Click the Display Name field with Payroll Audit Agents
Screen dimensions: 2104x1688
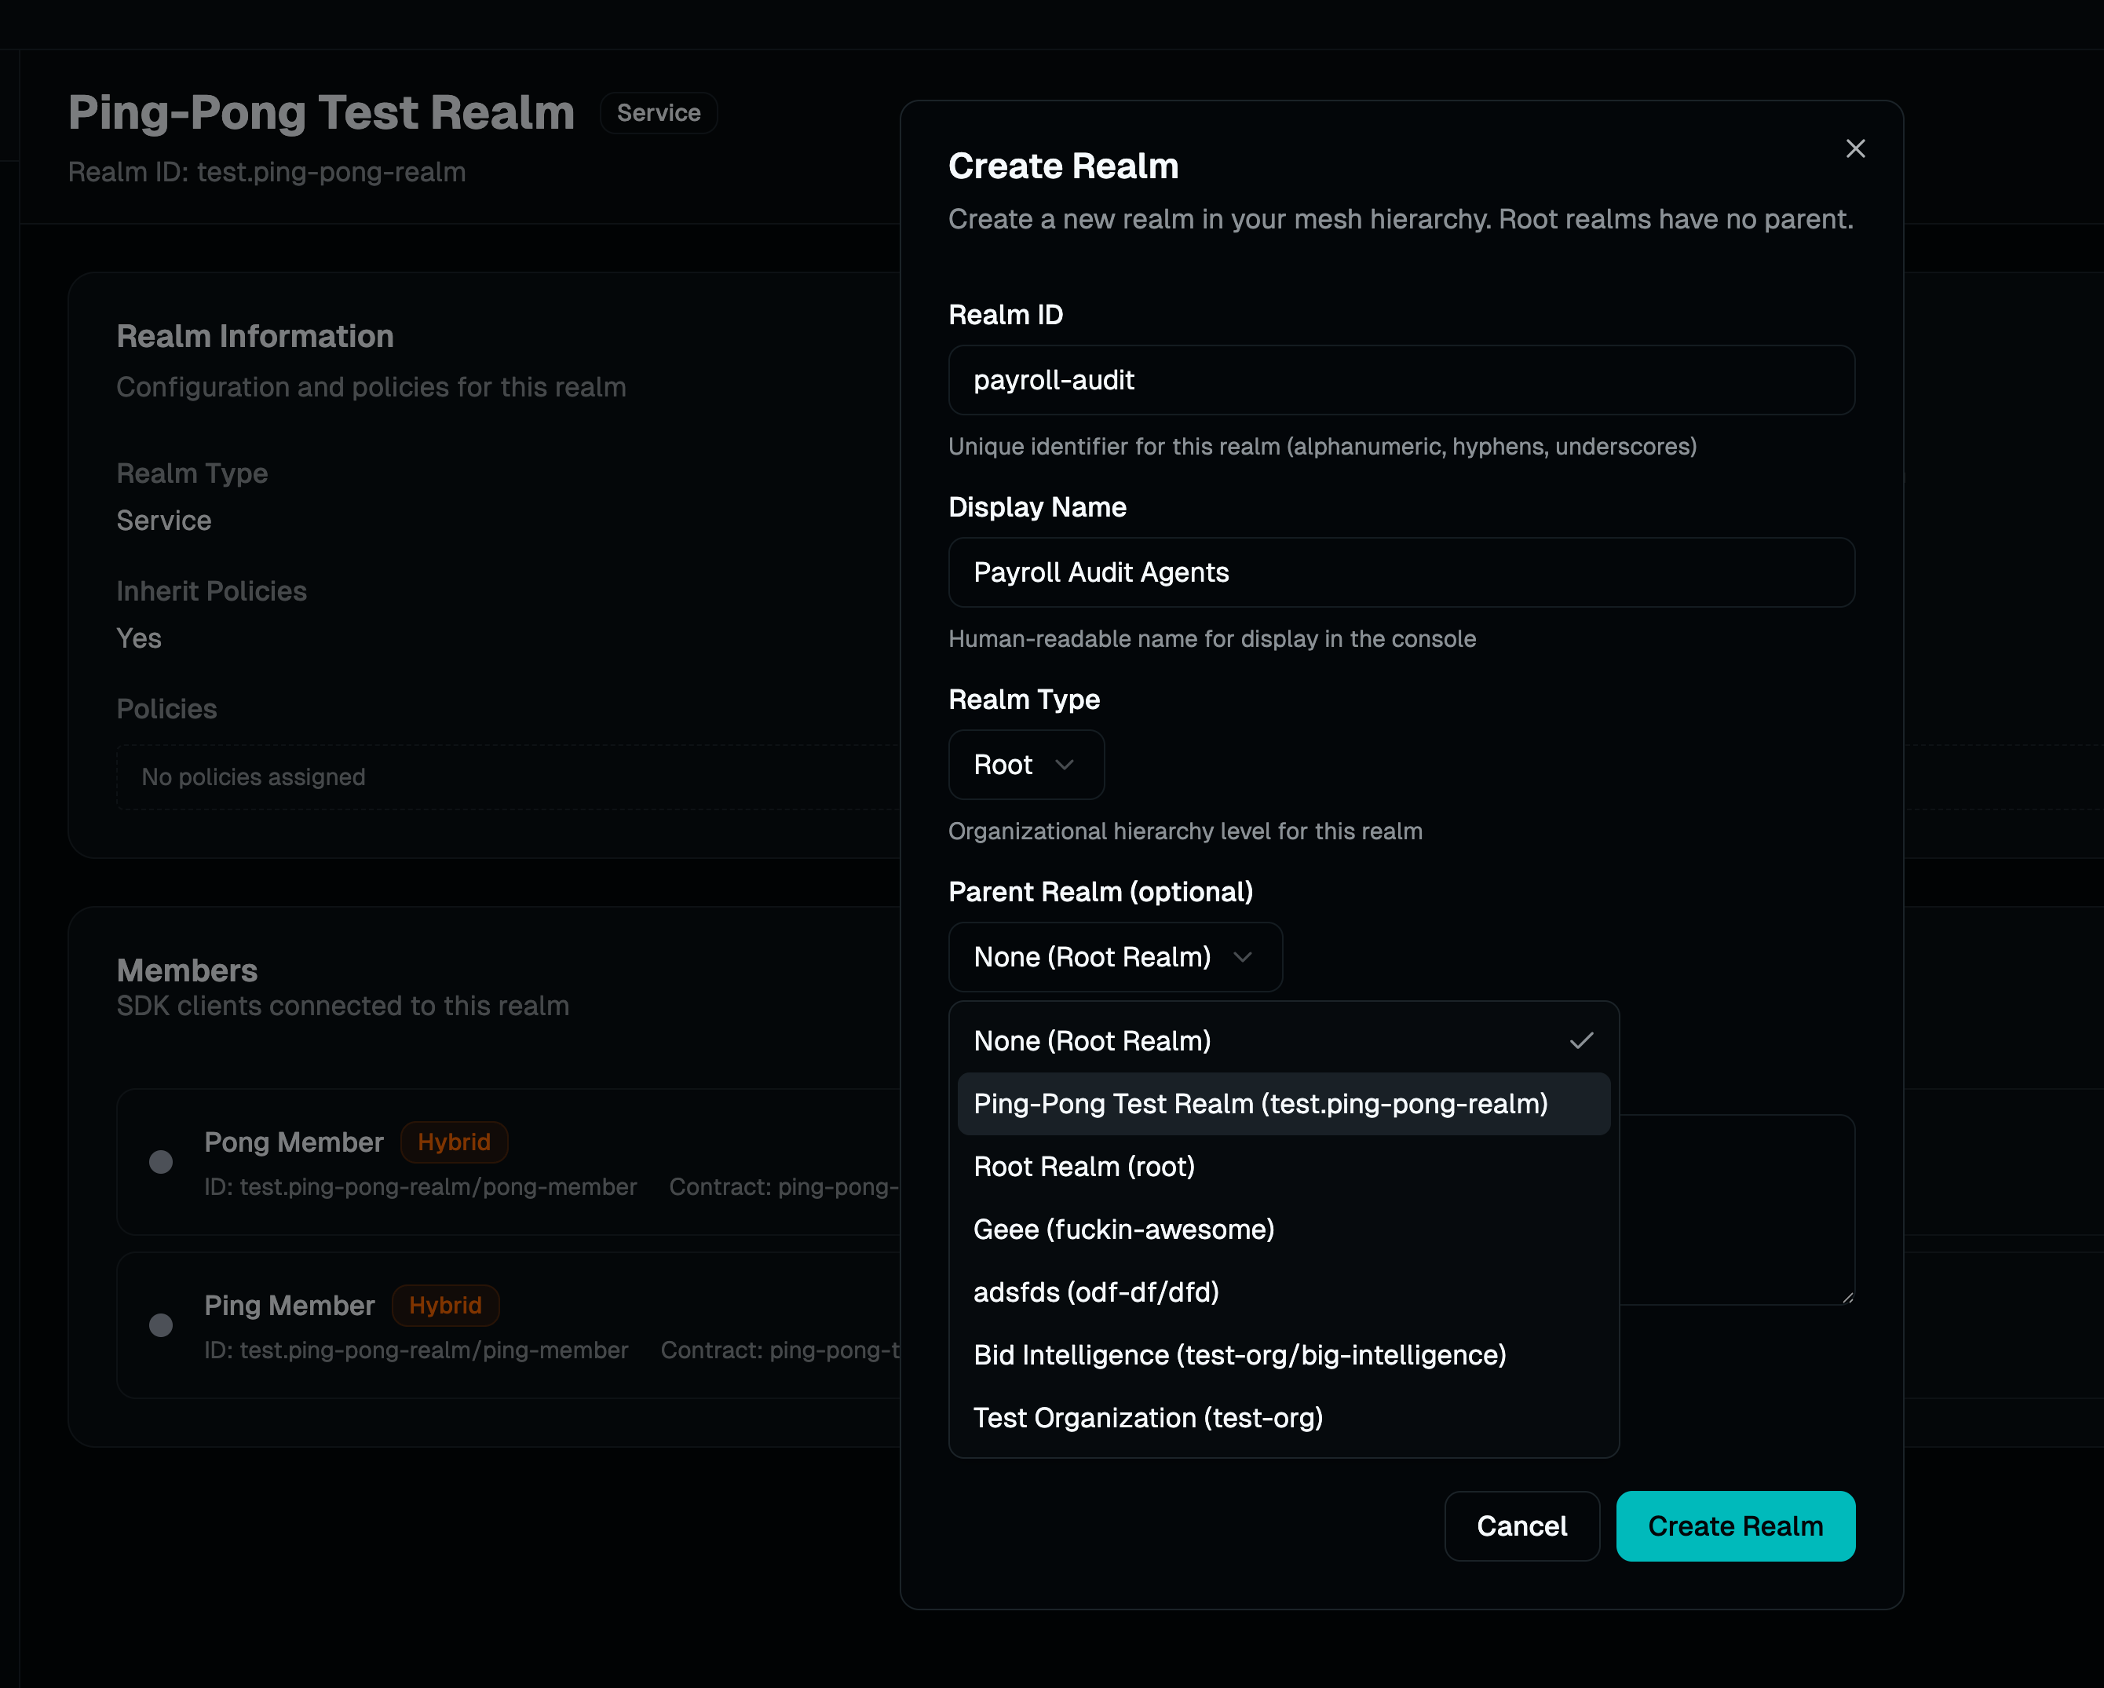tap(1401, 573)
